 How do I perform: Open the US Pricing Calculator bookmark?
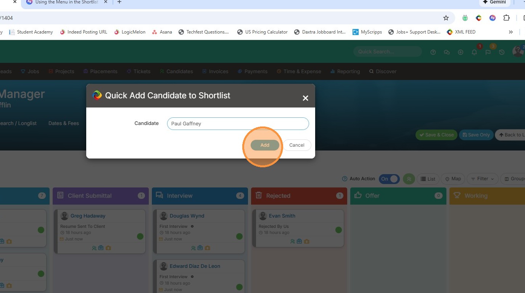click(x=262, y=32)
